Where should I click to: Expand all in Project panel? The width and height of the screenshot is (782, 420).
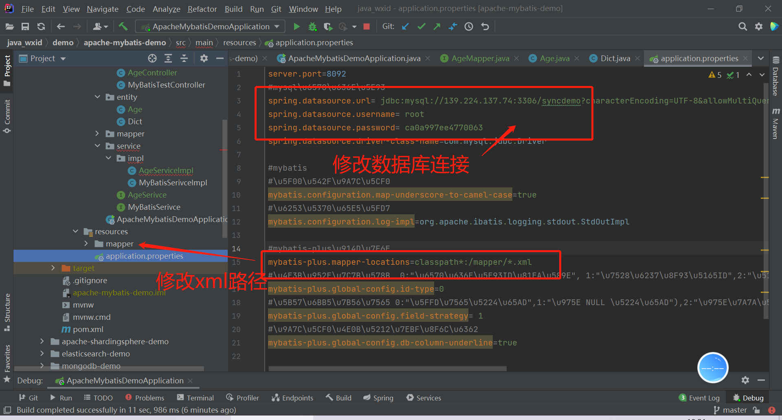tap(168, 58)
